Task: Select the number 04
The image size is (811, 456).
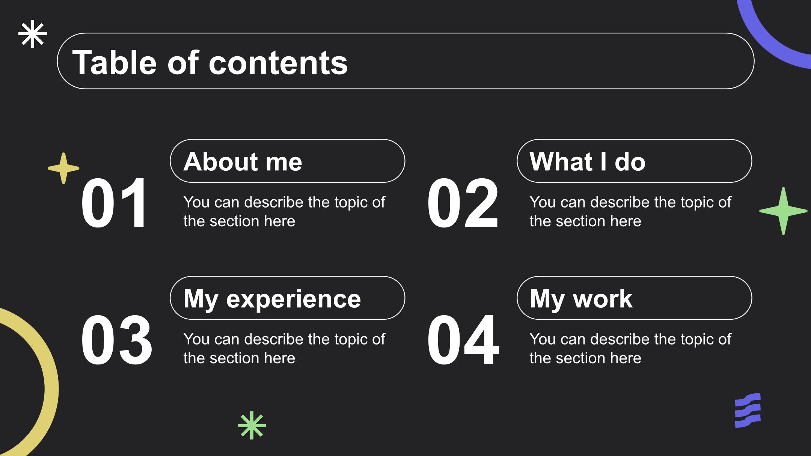Action: coord(463,340)
